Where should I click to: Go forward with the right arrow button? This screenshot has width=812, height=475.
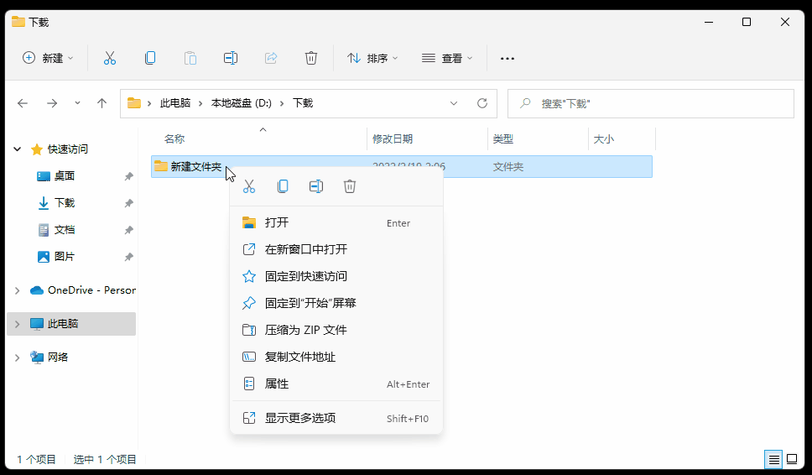(52, 103)
